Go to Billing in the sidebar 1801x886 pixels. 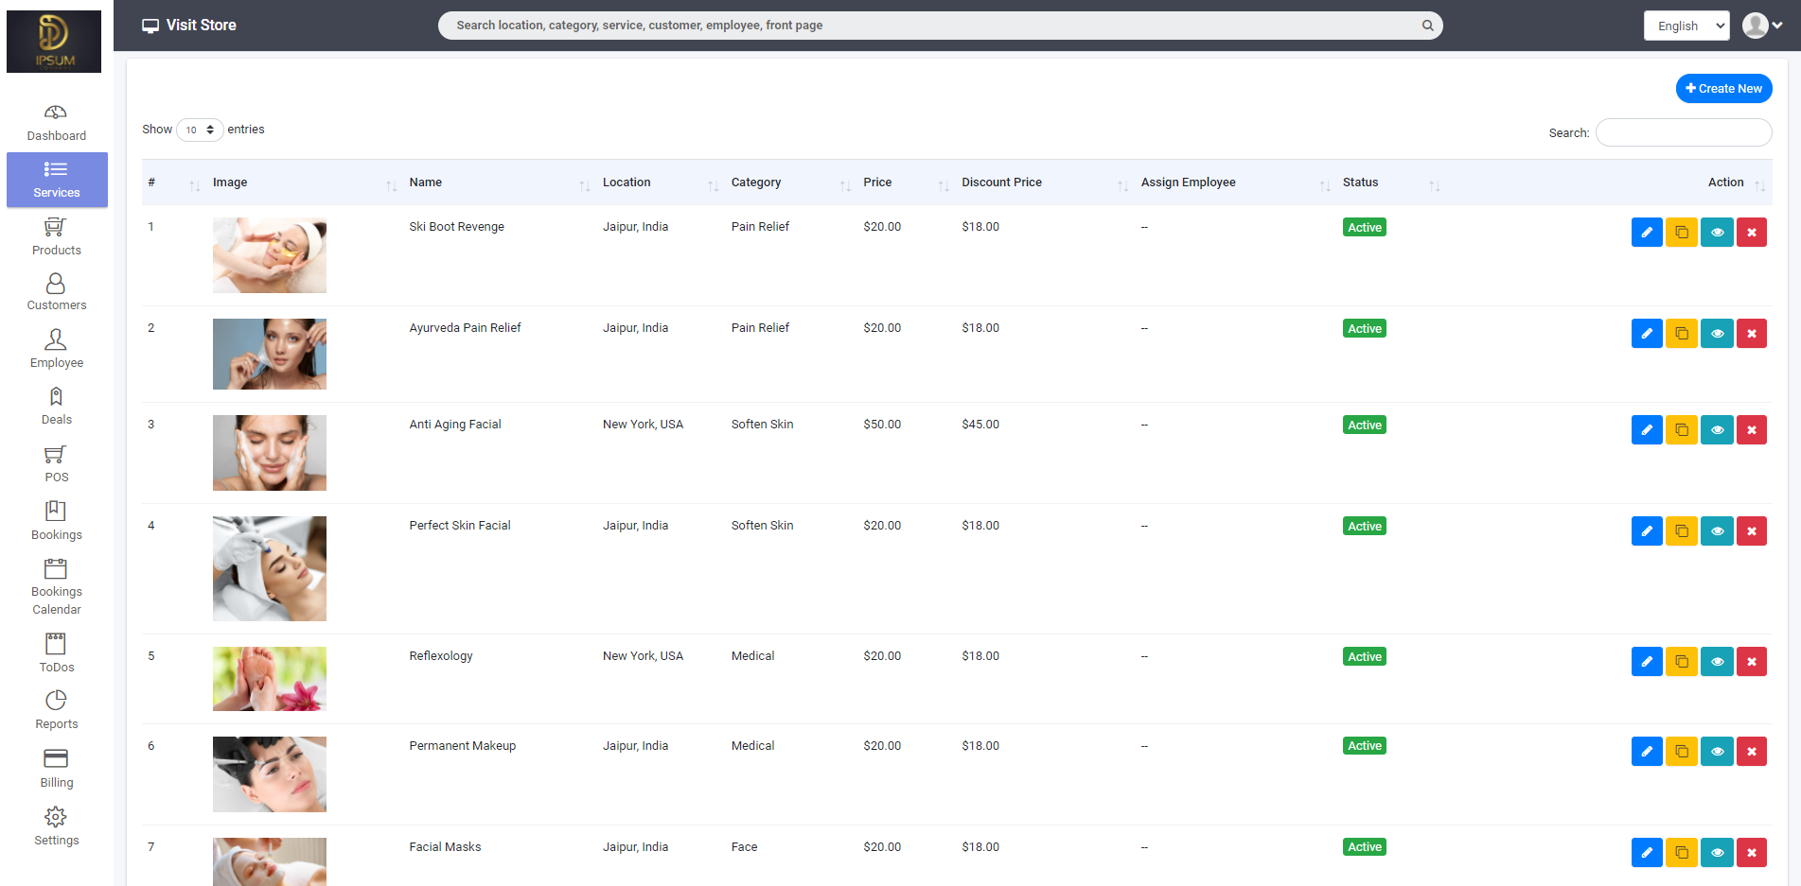(56, 768)
